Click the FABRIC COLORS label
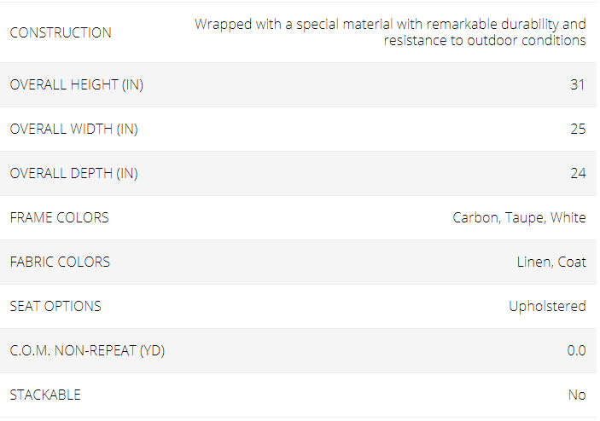 coord(60,262)
